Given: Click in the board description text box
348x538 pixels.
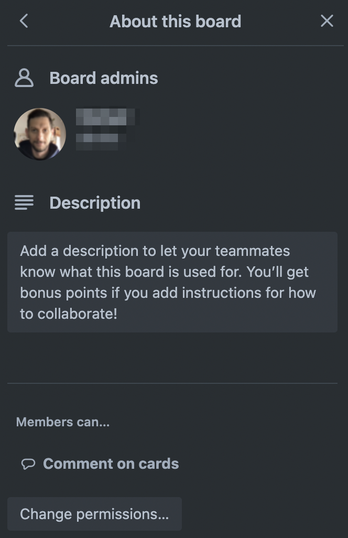Looking at the screenshot, I should point(172,282).
